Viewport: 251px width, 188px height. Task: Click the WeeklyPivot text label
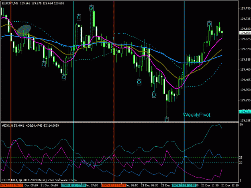[196, 115]
